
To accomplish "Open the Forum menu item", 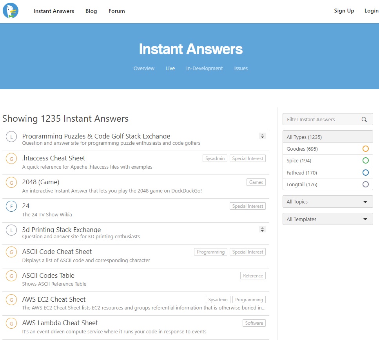I will 116,11.
